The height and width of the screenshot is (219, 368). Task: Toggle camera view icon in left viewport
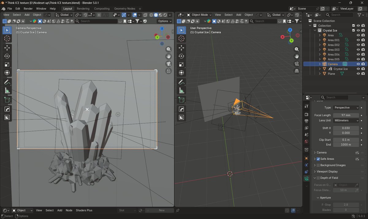[169, 64]
